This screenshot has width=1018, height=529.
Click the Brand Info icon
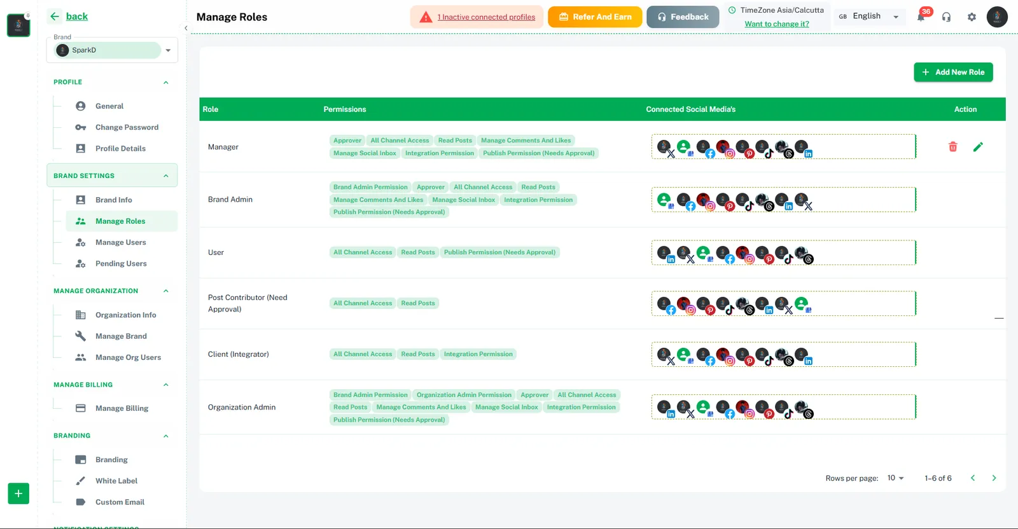81,200
